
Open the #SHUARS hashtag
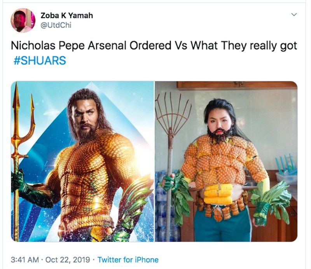pos(39,61)
